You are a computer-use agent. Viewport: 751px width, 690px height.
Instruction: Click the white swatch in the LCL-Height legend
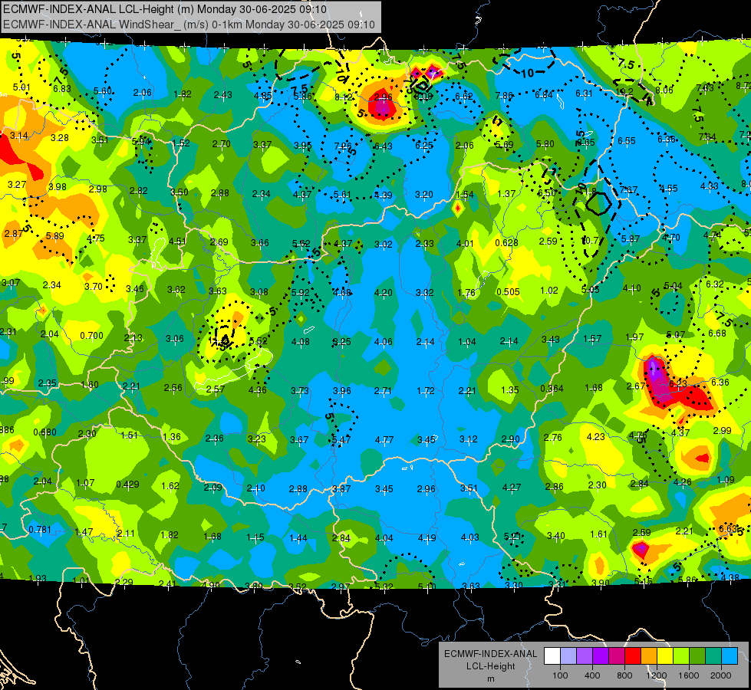pos(552,655)
